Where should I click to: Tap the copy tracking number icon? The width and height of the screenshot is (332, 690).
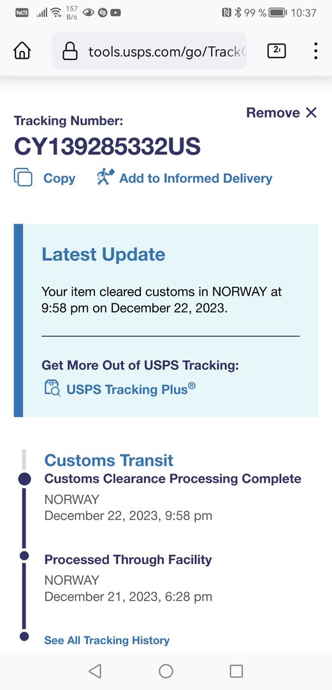pos(24,178)
